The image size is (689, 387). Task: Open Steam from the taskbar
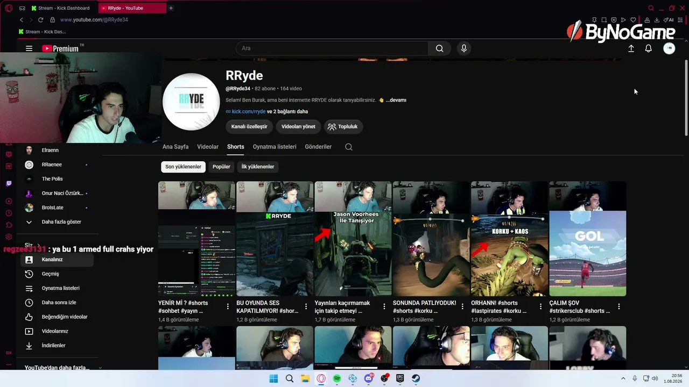coord(416,378)
